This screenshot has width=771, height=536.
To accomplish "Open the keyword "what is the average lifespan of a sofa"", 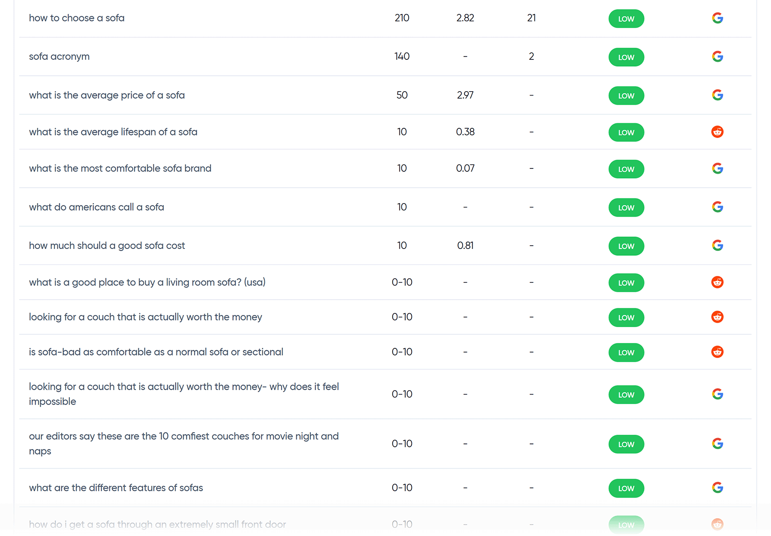I will click(x=113, y=132).
